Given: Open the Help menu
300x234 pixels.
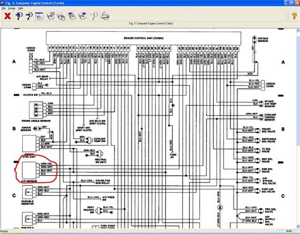Looking at the screenshot, I should [20, 8].
